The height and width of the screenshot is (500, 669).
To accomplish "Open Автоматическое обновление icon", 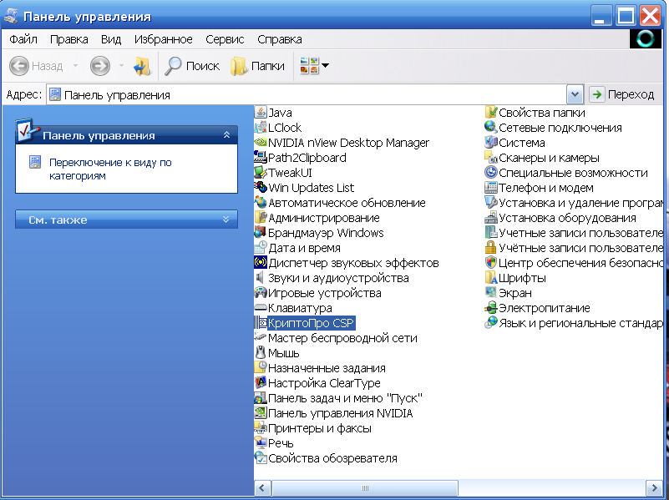I will click(x=261, y=203).
